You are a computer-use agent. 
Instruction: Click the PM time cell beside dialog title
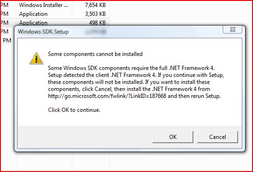tap(4, 32)
